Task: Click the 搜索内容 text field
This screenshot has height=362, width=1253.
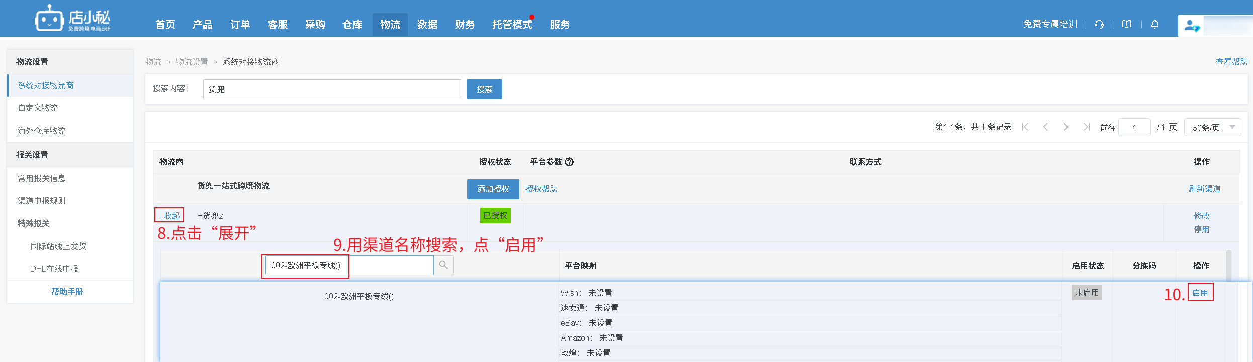Action: [x=332, y=89]
